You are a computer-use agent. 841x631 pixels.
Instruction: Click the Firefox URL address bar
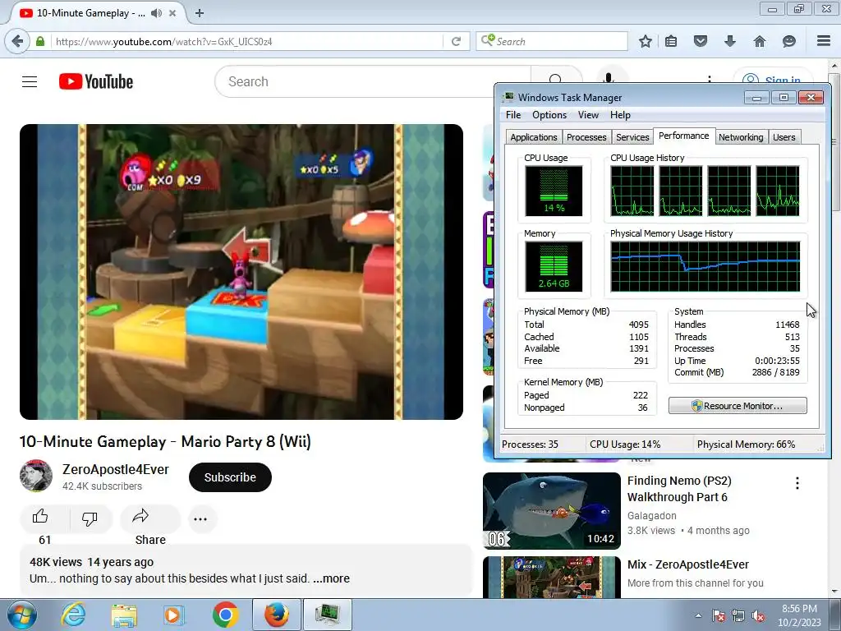(246, 41)
